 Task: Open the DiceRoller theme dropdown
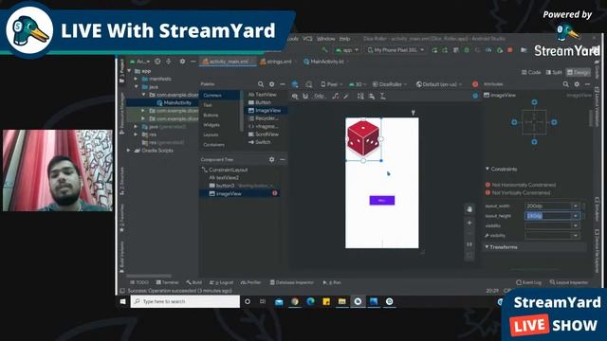pyautogui.click(x=390, y=84)
